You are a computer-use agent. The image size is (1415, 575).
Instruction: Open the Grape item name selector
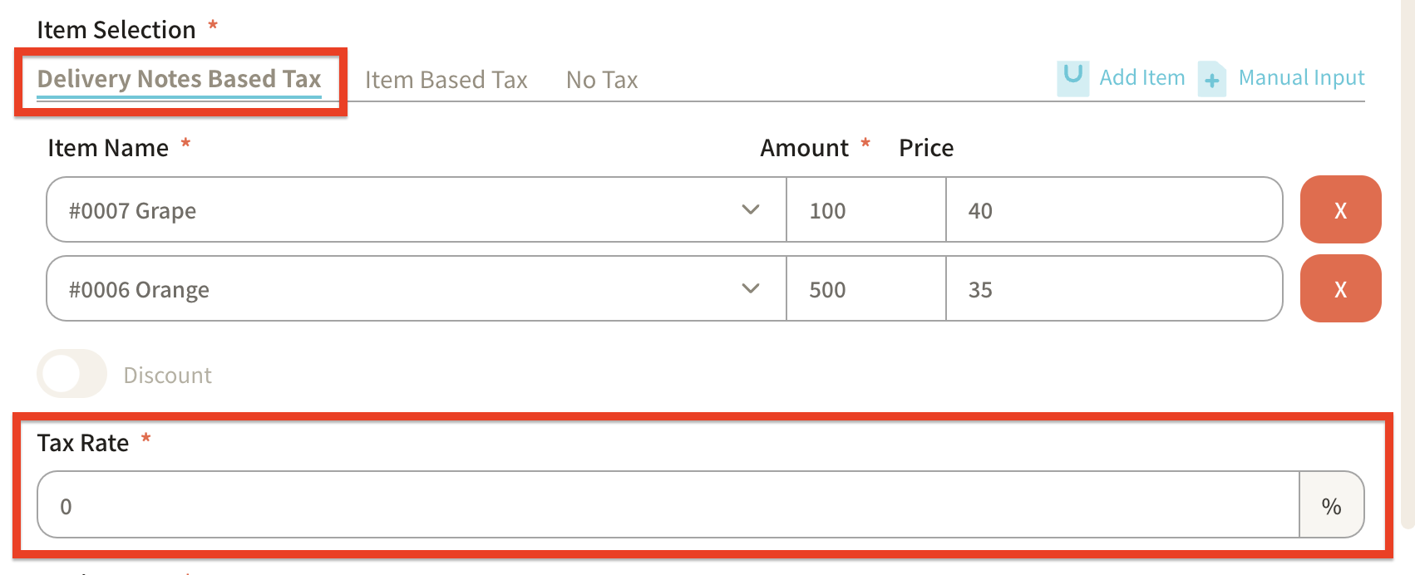coord(399,210)
